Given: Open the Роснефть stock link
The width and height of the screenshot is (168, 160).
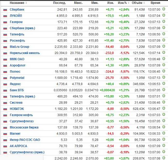Looking at the screenshot, I should pyautogui.click(x=17, y=41).
